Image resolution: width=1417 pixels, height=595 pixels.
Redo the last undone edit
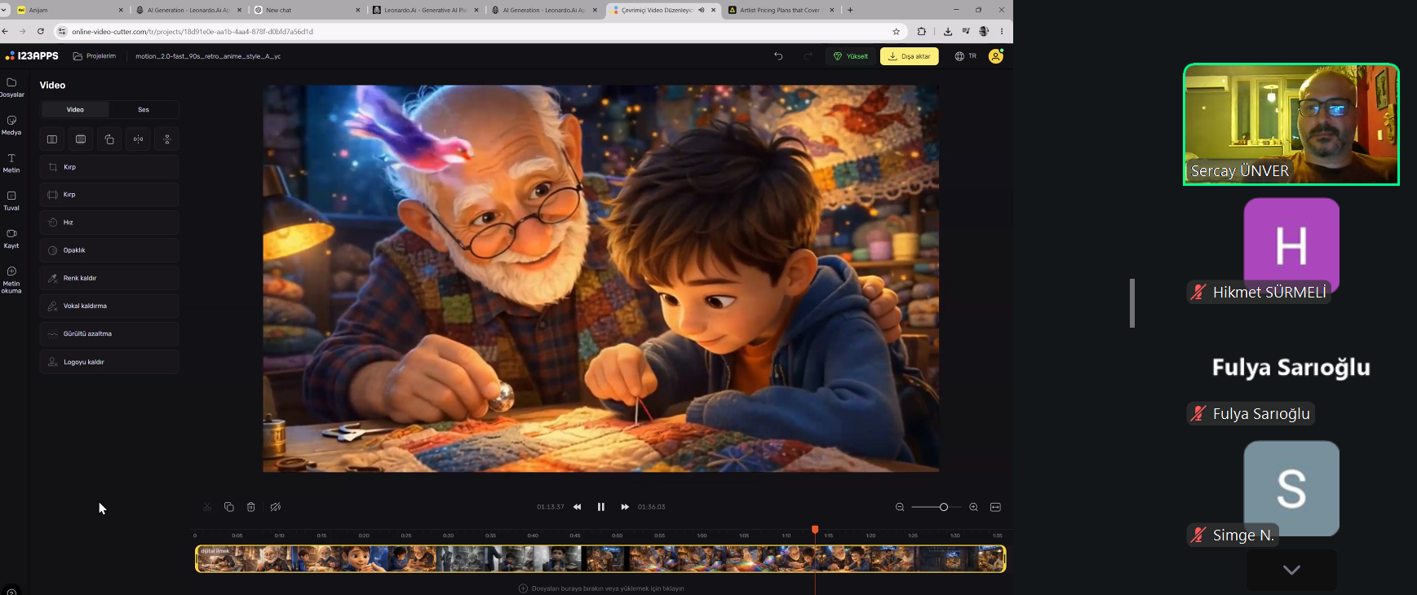pyautogui.click(x=808, y=56)
